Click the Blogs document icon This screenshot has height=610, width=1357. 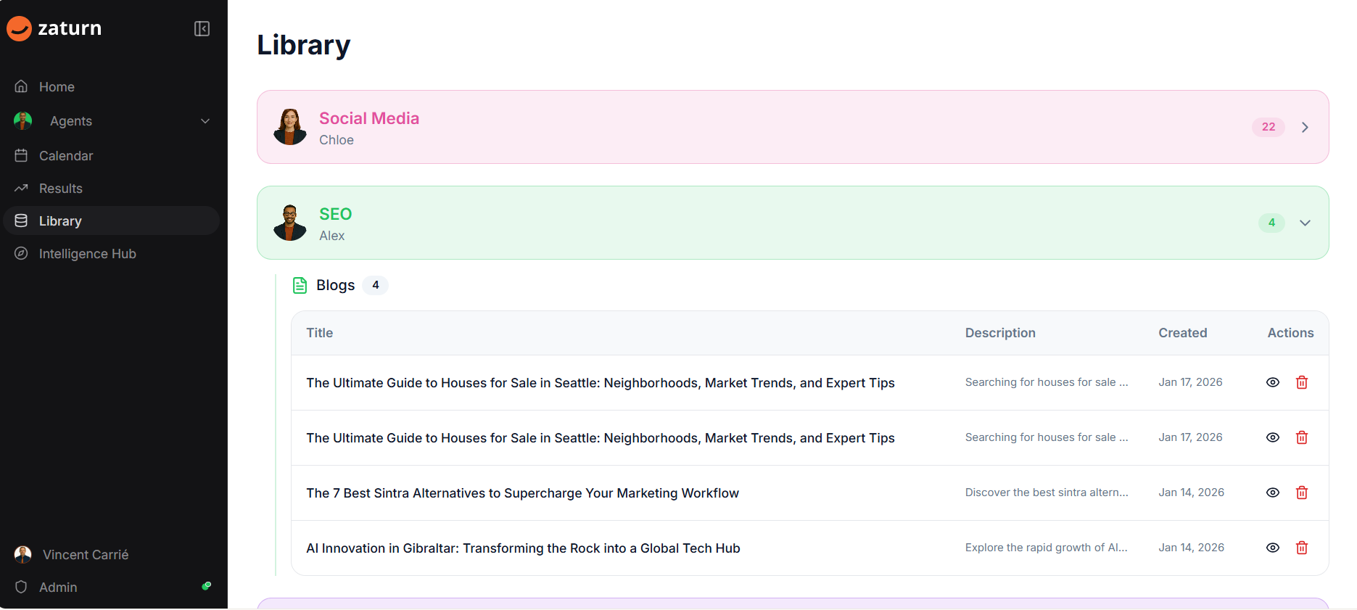[300, 285]
